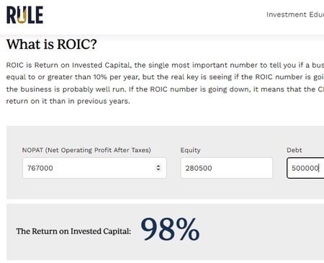Click empty gray area below the NOPAT field
324x263 pixels.
tap(94, 189)
